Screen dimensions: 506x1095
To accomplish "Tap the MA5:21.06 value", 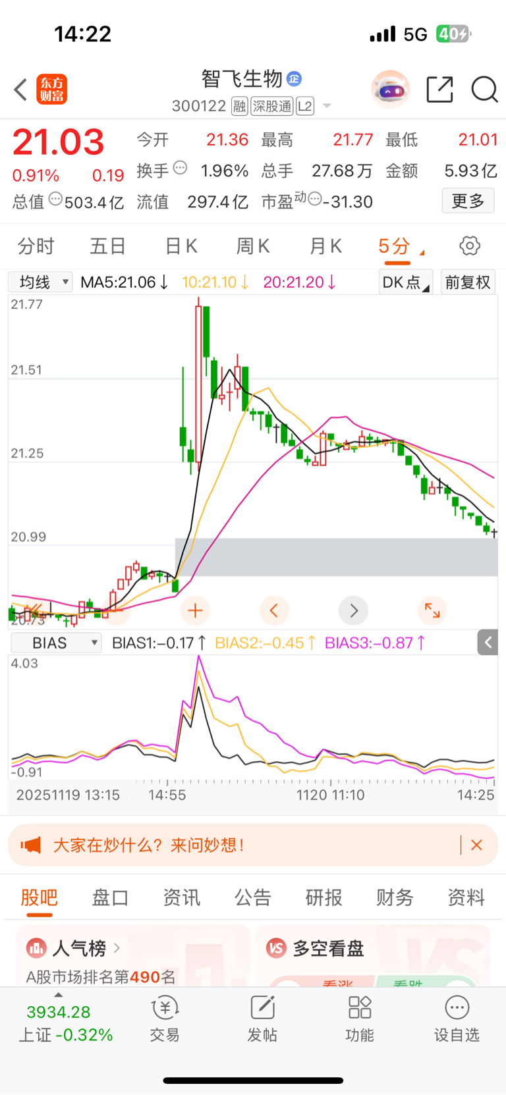I will pyautogui.click(x=125, y=282).
